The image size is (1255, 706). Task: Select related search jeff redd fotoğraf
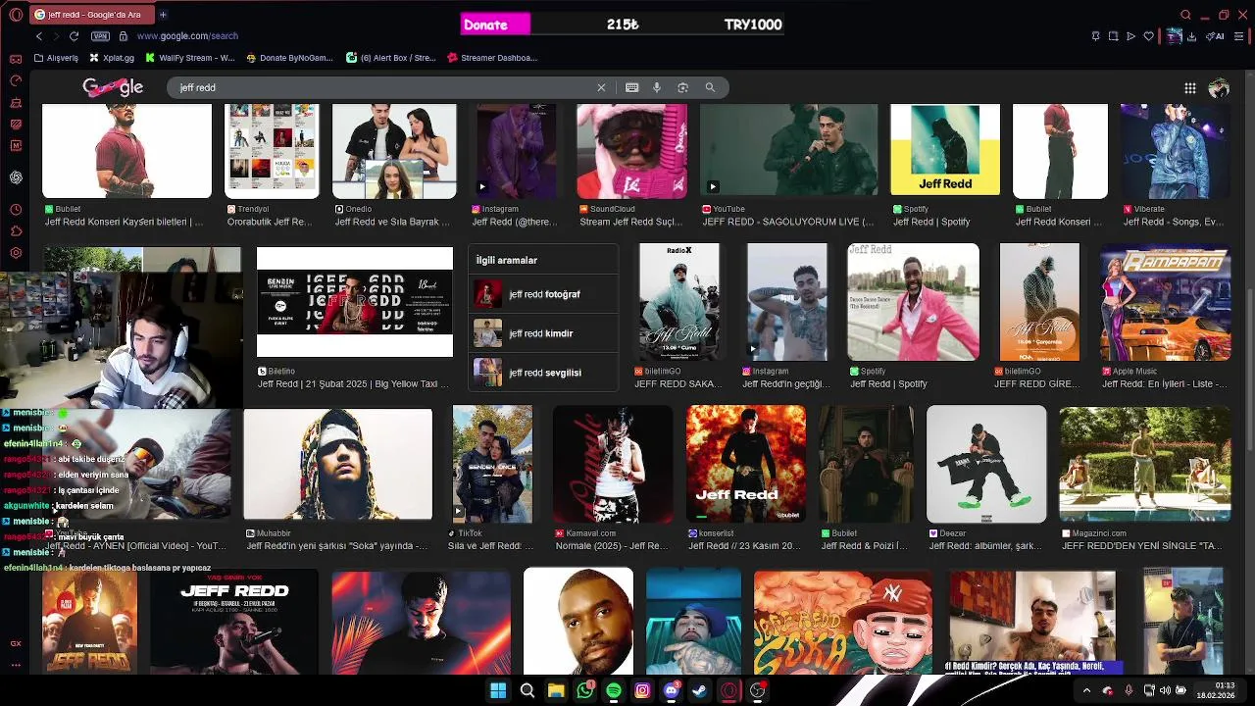pyautogui.click(x=543, y=294)
